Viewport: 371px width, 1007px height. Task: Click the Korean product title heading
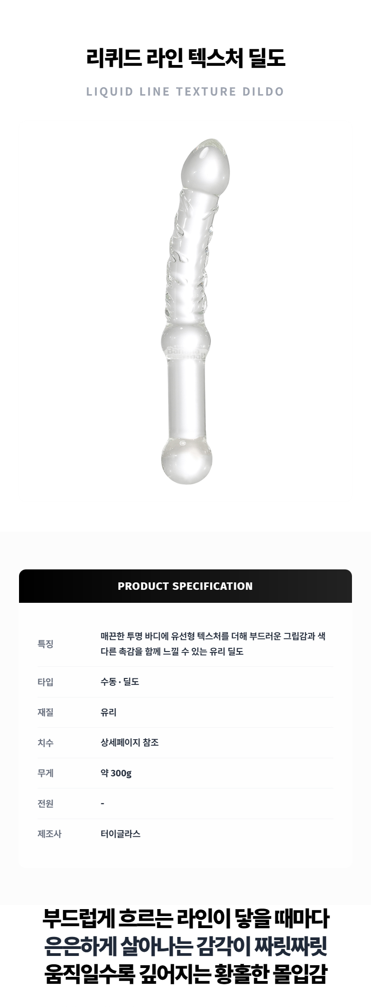pos(185,59)
